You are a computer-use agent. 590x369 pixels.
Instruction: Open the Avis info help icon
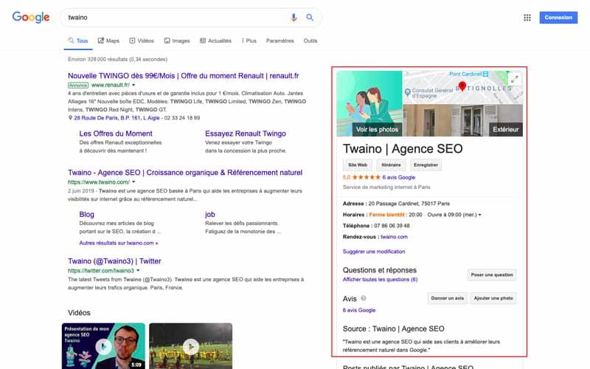click(x=364, y=298)
